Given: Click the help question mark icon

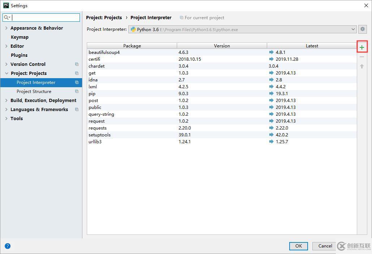Looking at the screenshot, I should [x=8, y=246].
